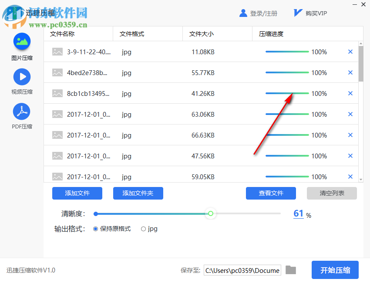This screenshot has height=282, width=370.
Task: Remove the file 3-9-11-22-40 from the list
Action: pyautogui.click(x=350, y=52)
